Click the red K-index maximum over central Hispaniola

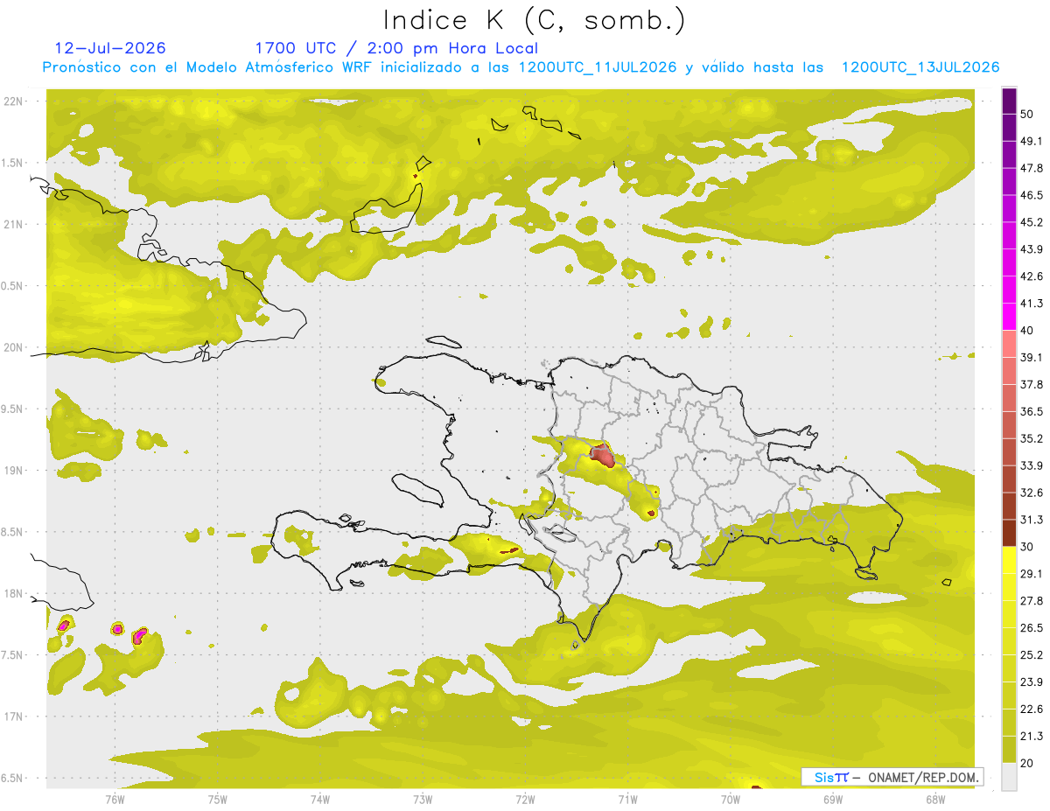602,454
